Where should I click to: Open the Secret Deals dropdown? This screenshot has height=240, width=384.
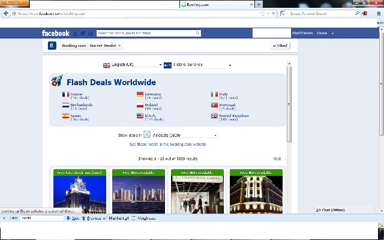point(106,46)
